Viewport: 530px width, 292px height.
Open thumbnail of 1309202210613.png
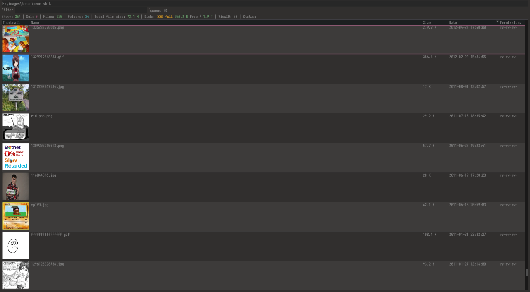(16, 157)
